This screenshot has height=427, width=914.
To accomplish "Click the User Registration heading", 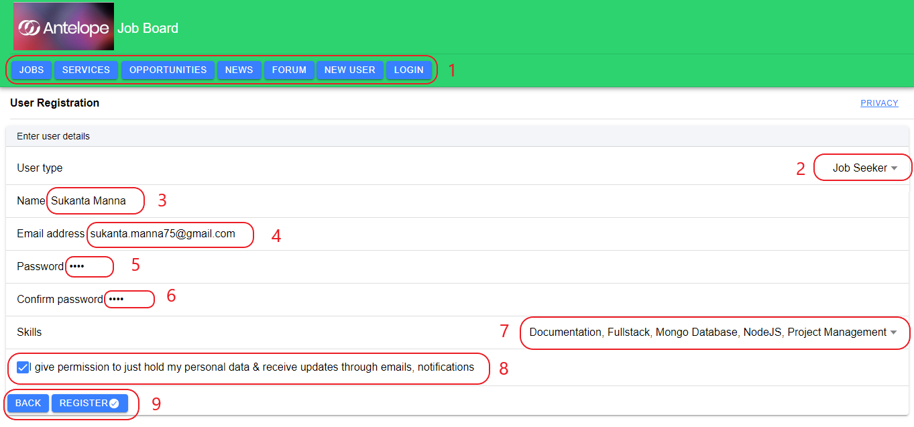I will [55, 103].
